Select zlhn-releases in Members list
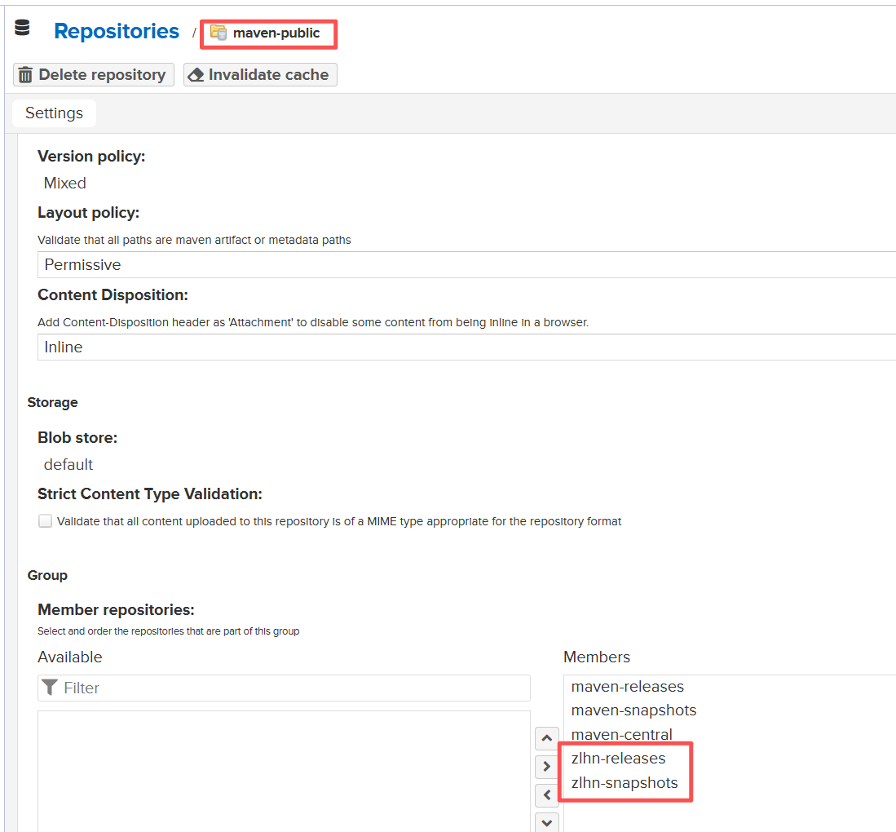Screen dimensions: 896x832 pyautogui.click(x=618, y=759)
